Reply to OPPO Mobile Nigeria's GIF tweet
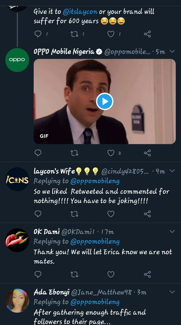This screenshot has width=181, height=325. (x=38, y=153)
